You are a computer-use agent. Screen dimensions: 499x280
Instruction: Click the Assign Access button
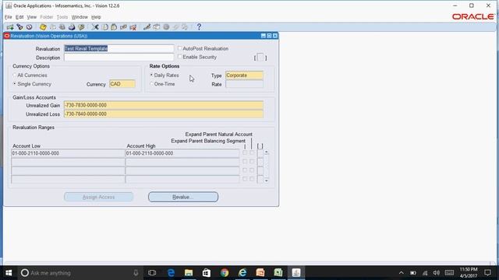pos(98,197)
